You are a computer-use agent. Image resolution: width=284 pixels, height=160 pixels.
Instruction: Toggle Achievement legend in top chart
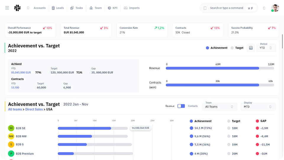(217, 48)
